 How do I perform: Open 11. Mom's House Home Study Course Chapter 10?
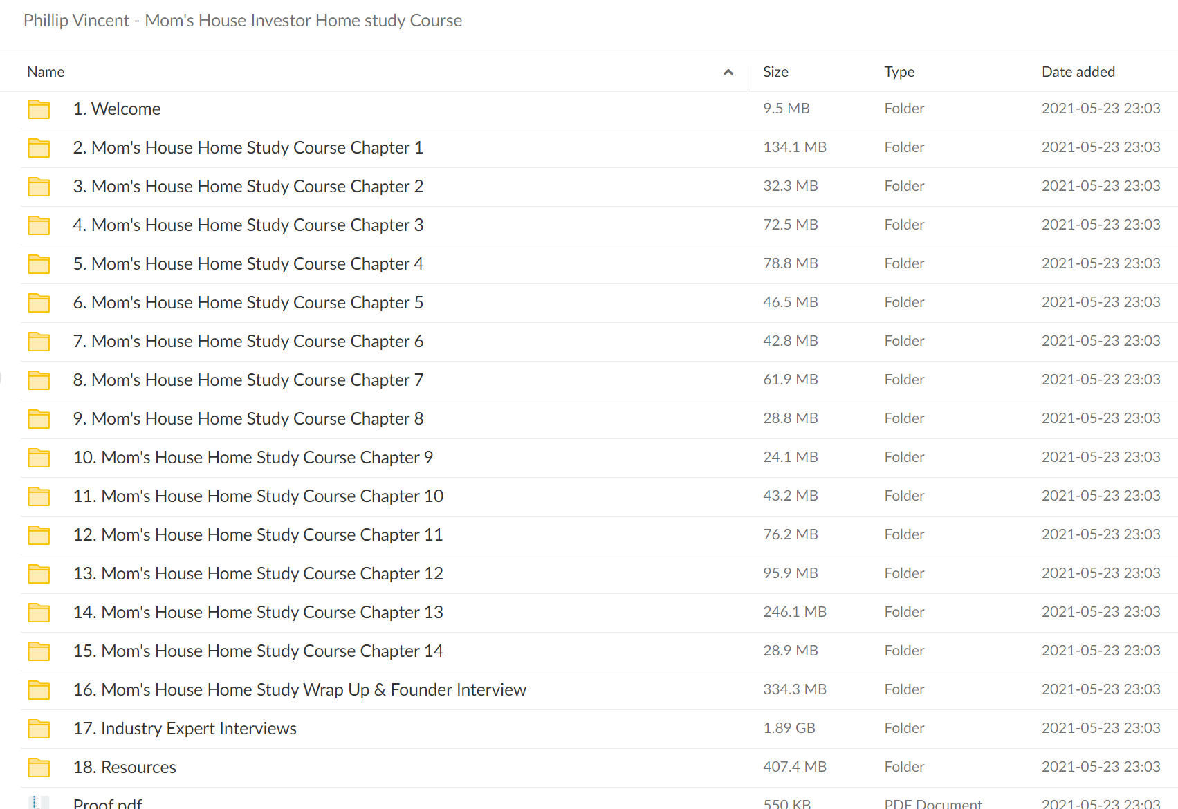(258, 496)
